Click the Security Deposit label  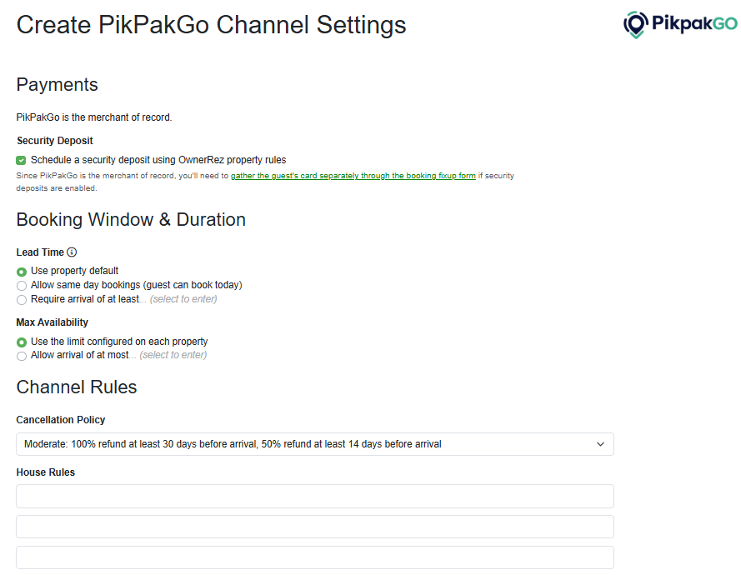pos(55,141)
